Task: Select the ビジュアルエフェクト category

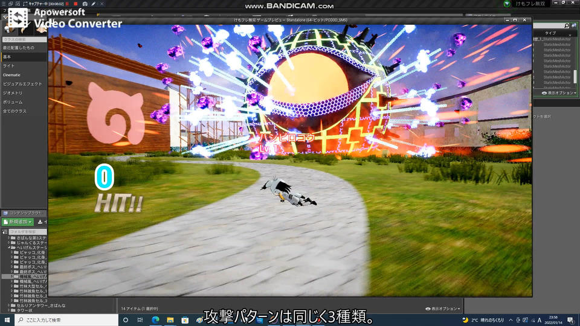Action: click(22, 84)
